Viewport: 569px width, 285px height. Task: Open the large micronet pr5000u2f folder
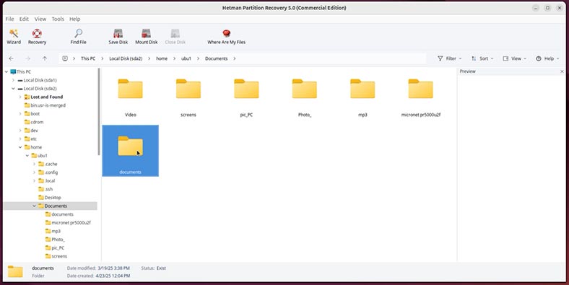pyautogui.click(x=420, y=89)
